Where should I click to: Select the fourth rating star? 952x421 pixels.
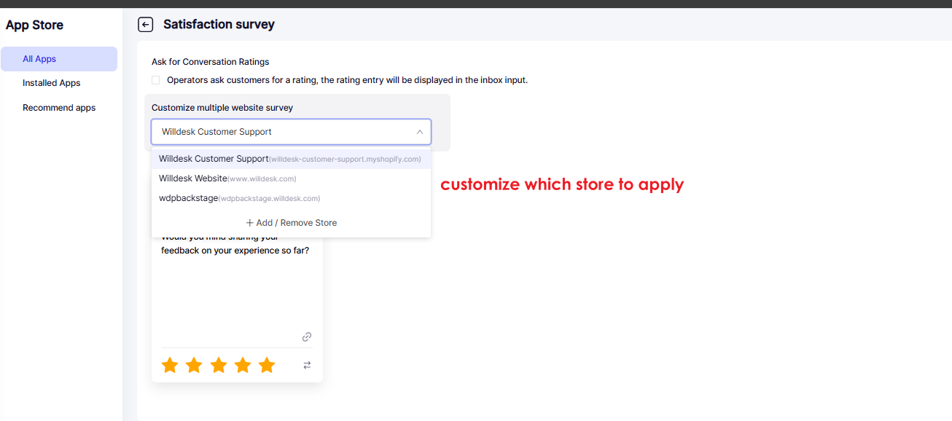point(243,365)
